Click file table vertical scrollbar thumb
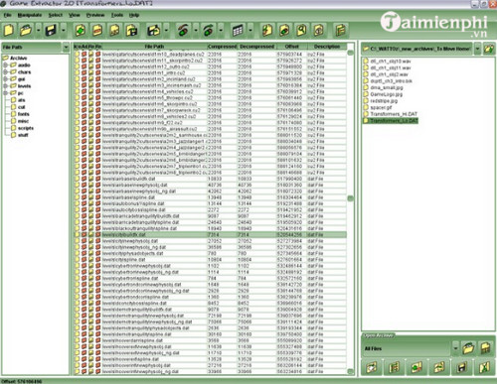Viewport: 497px width, 384px height. (x=350, y=198)
